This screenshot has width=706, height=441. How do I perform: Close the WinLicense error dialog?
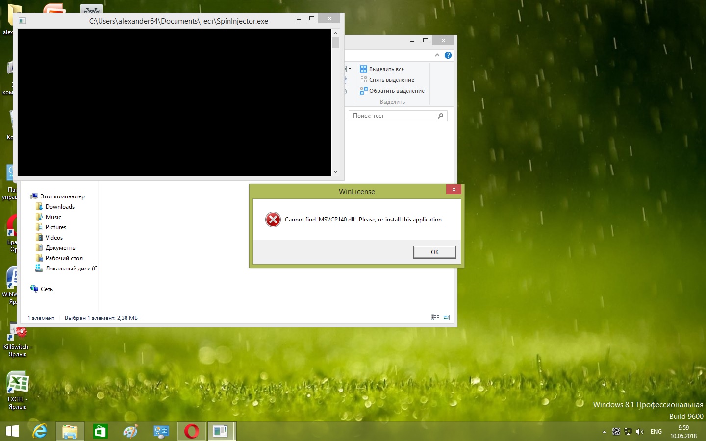[x=454, y=189]
